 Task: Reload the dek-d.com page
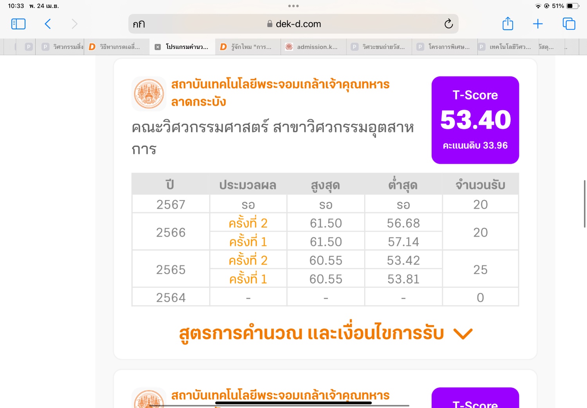448,24
